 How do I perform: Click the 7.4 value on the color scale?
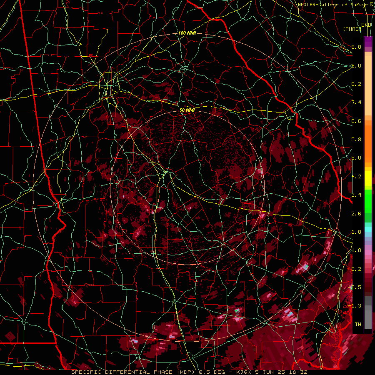(x=356, y=102)
